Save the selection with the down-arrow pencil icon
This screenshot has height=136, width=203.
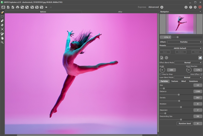point(37,7)
